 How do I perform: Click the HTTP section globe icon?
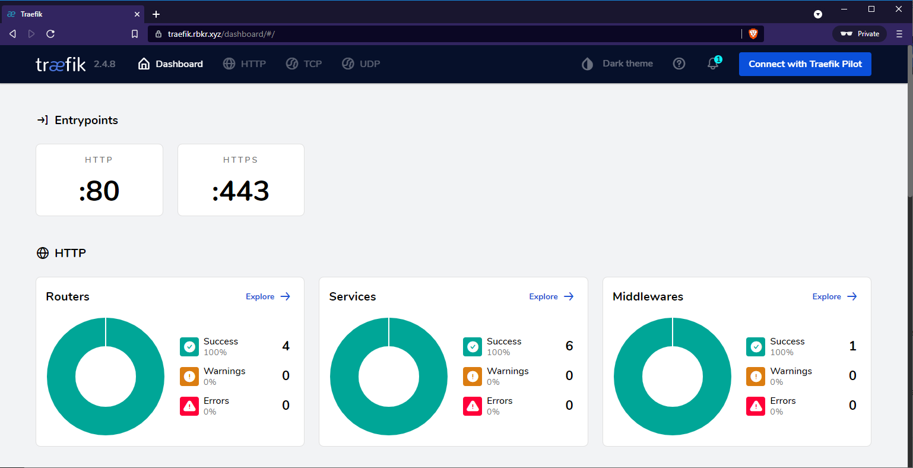click(43, 253)
